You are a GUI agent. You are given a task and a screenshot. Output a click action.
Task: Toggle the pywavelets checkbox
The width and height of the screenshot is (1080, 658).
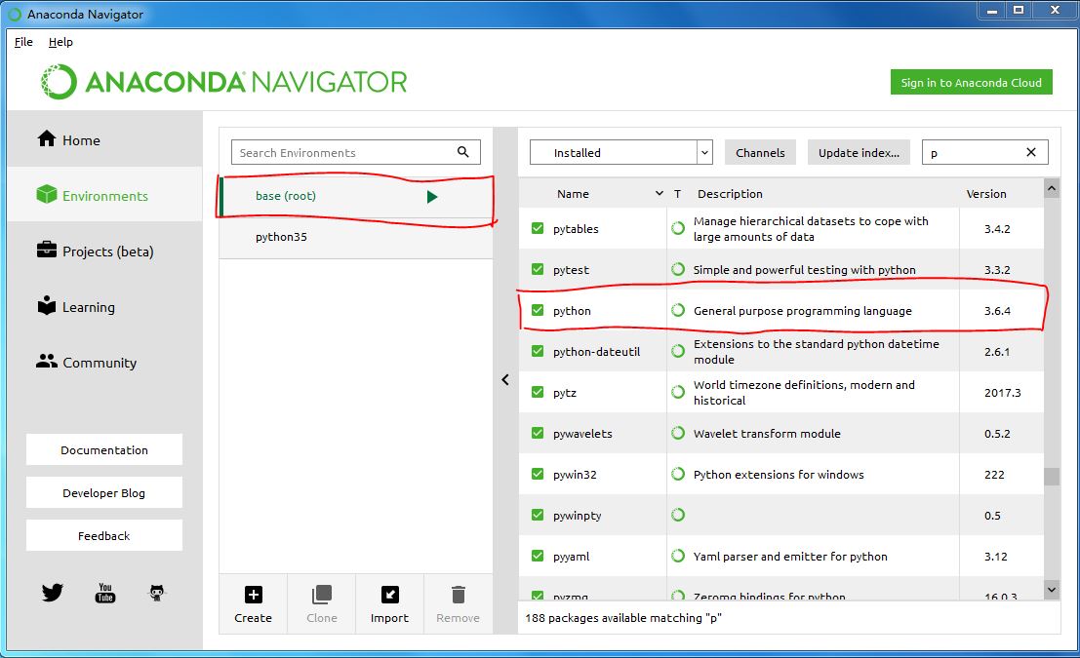pos(538,433)
